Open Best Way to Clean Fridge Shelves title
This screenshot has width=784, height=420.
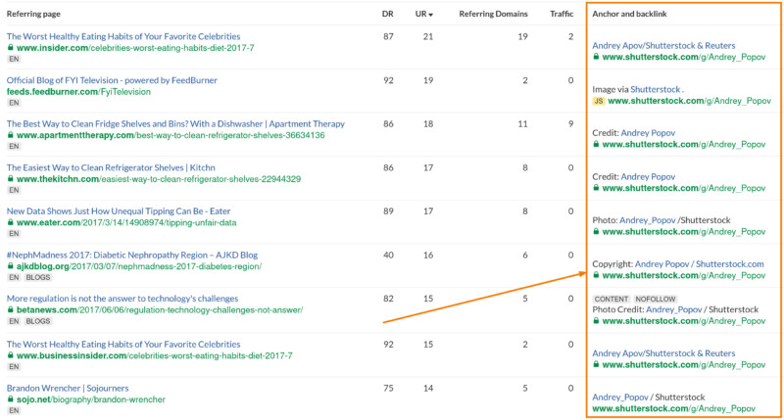[x=175, y=124]
